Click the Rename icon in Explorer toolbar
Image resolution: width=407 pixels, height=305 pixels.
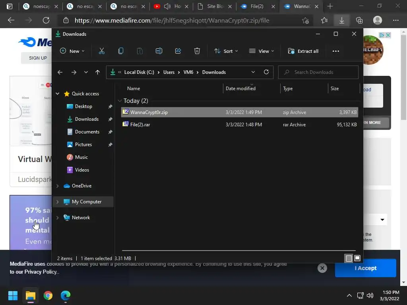[159, 51]
